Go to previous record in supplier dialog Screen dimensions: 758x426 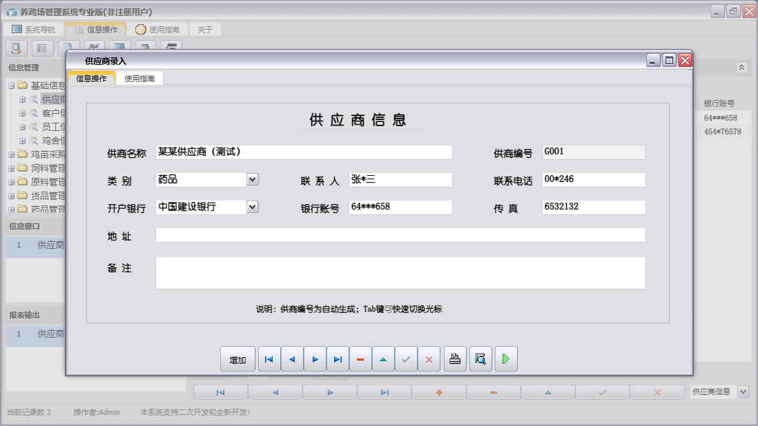[292, 359]
